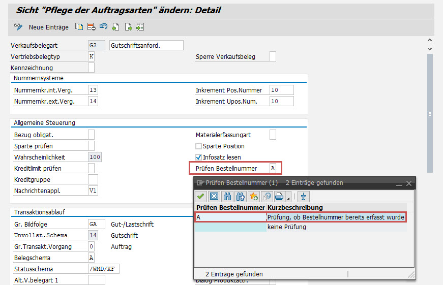The width and height of the screenshot is (443, 285).
Task: Click the copy-as icon next to Neue Einträge
Action: click(x=79, y=27)
